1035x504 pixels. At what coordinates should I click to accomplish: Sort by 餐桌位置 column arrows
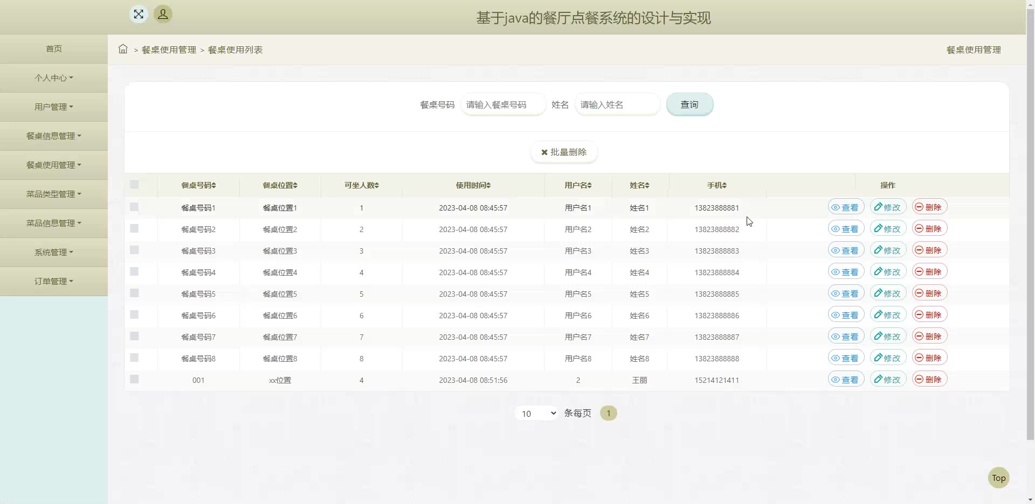295,185
